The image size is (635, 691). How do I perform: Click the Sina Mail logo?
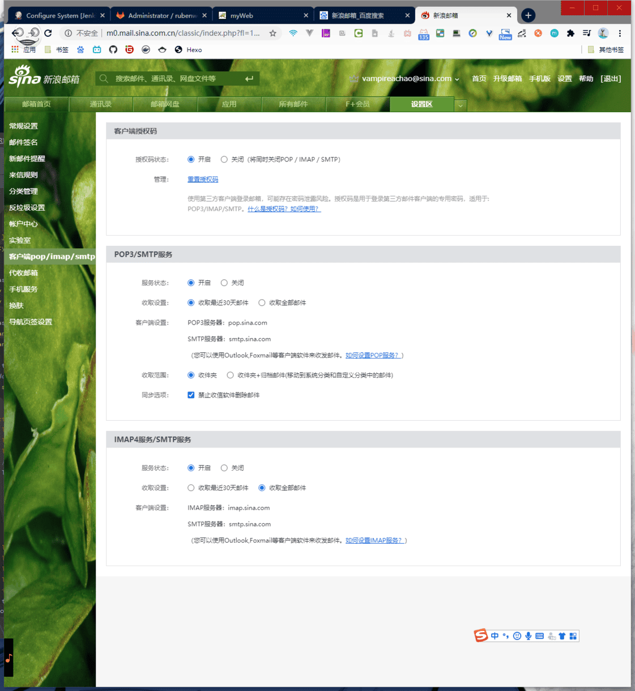(x=44, y=77)
